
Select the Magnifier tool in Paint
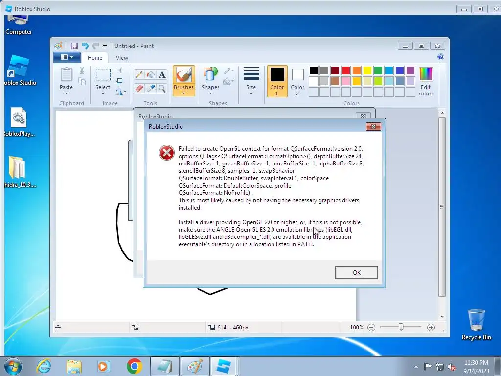pyautogui.click(x=162, y=88)
